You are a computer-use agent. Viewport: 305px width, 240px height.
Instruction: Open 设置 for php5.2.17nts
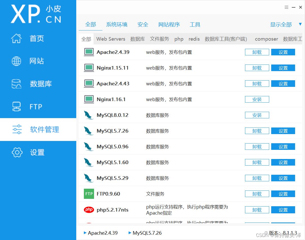point(283,210)
